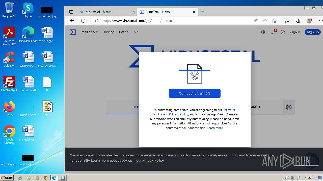Toggle the read aloud icon
This screenshot has width=323, height=181.
point(265,21)
